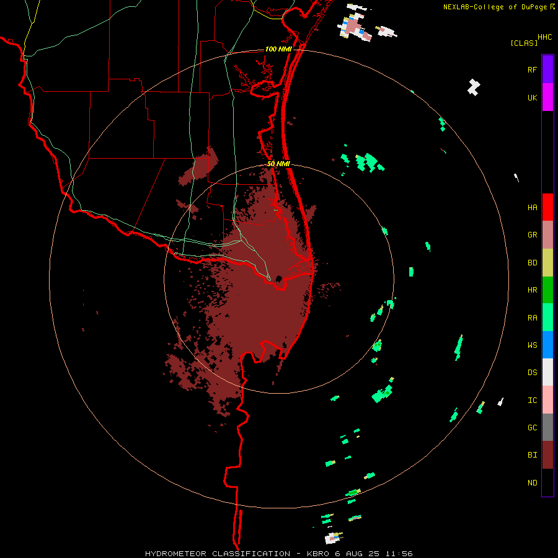This screenshot has height=558, width=558.
Task: Click the BI brown legend swatch
Action: click(x=547, y=455)
